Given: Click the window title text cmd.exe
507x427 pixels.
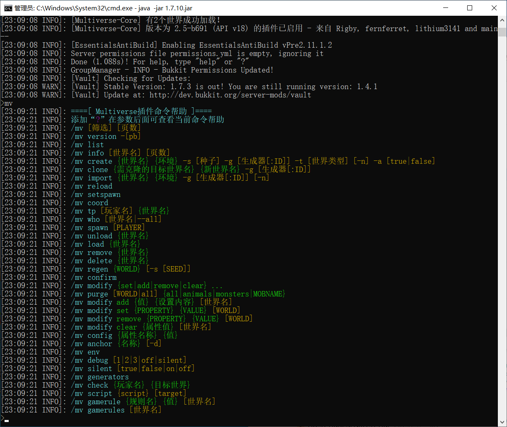Looking at the screenshot, I should coord(103,8).
